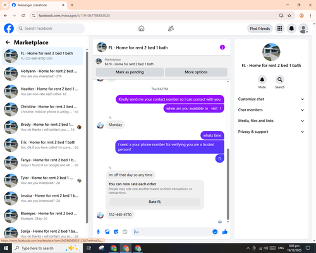
Task: Click the 'Monday' message bubble
Action: (115, 125)
